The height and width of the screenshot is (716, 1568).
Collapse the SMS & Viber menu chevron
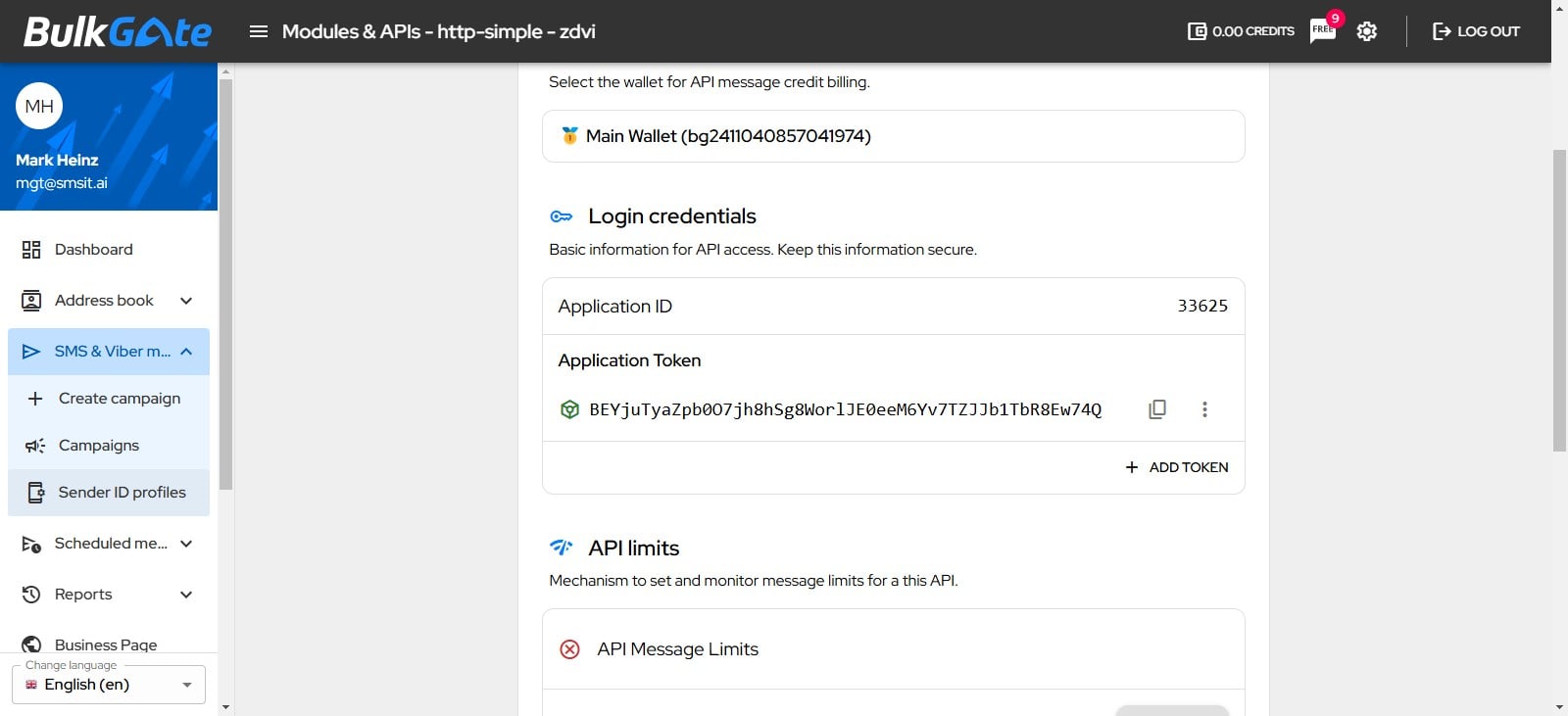(x=186, y=352)
